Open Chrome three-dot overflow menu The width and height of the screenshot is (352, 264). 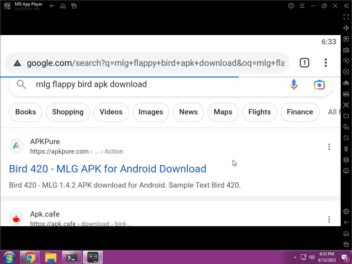pos(326,63)
